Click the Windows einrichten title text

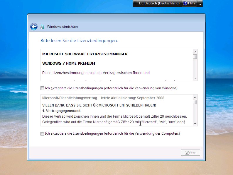tap(62, 27)
